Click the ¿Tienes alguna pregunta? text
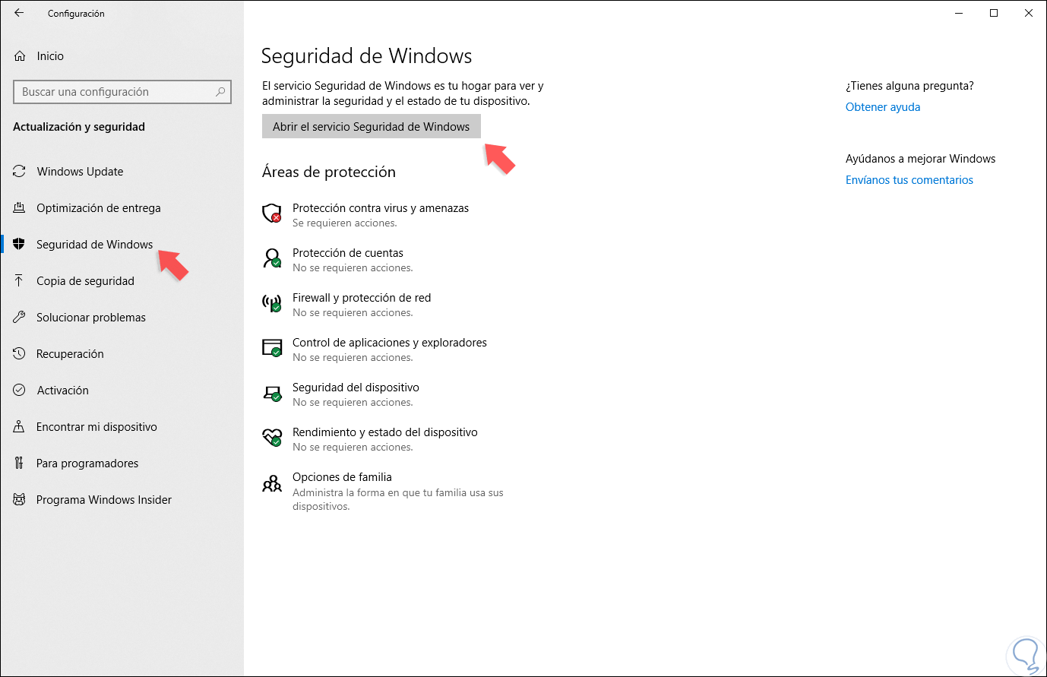Image resolution: width=1047 pixels, height=677 pixels. pyautogui.click(x=909, y=86)
